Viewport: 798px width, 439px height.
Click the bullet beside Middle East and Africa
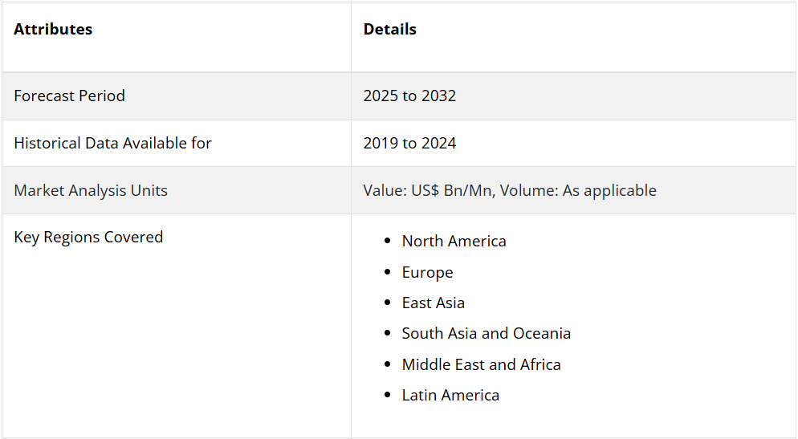click(x=389, y=365)
